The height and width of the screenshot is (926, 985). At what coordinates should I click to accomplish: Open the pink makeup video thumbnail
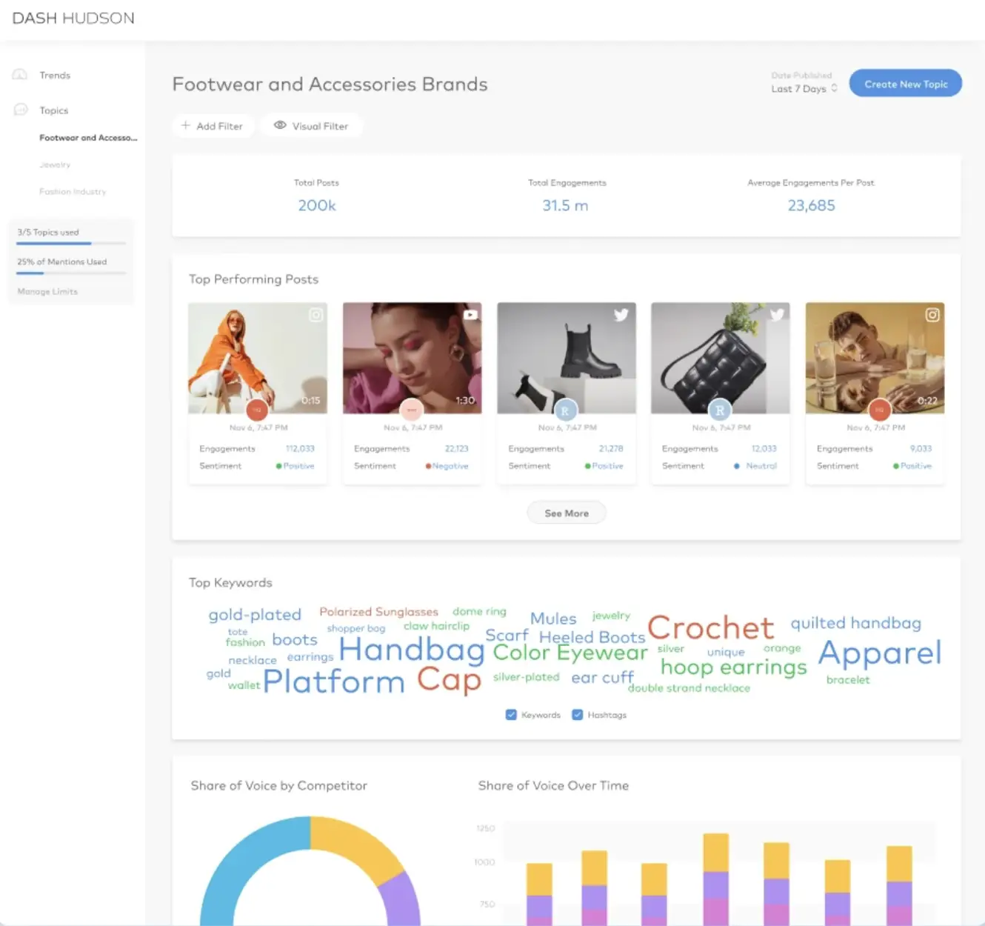[x=412, y=357]
